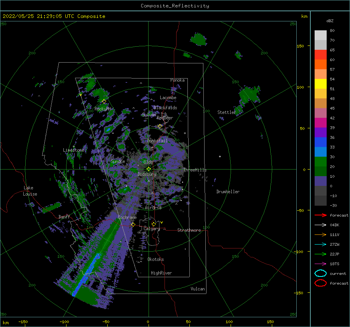
Task: Click the cyan current ellipse icon
Action: (x=320, y=273)
